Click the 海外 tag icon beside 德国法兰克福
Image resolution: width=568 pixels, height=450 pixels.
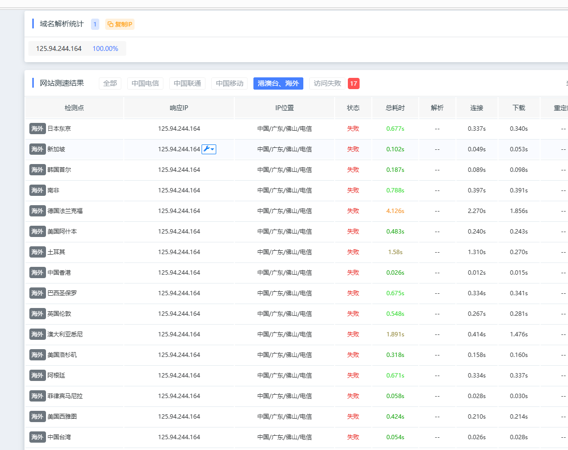pyautogui.click(x=37, y=211)
